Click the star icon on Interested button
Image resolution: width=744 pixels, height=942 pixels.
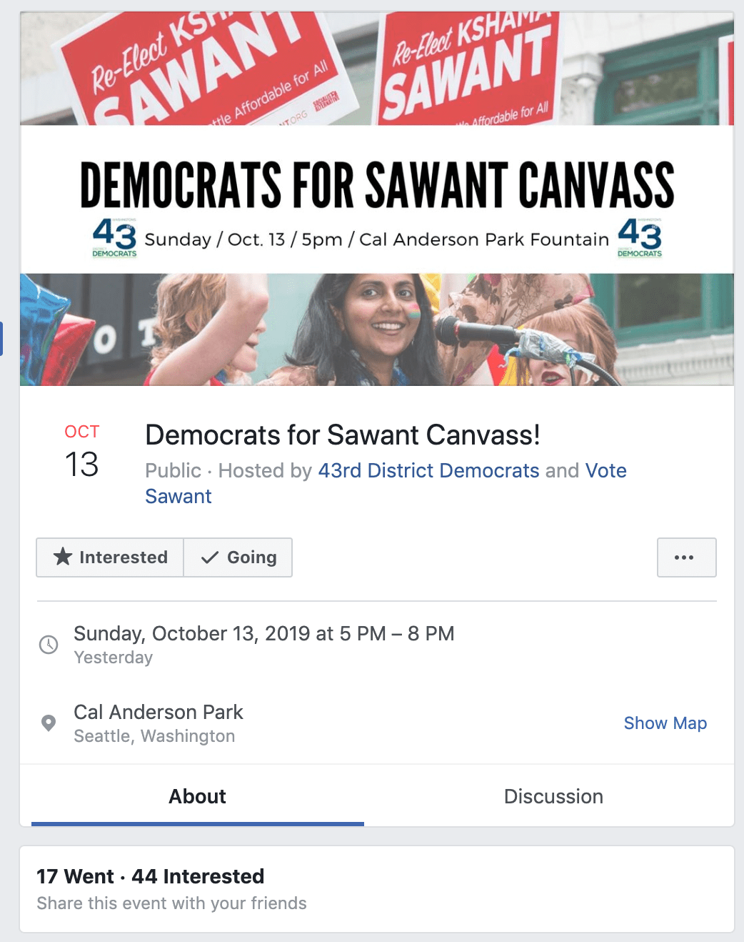pos(63,557)
